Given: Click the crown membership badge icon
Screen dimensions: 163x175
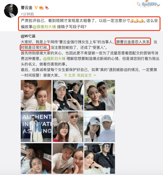Looking at the screenshot, I should coord(41,8).
